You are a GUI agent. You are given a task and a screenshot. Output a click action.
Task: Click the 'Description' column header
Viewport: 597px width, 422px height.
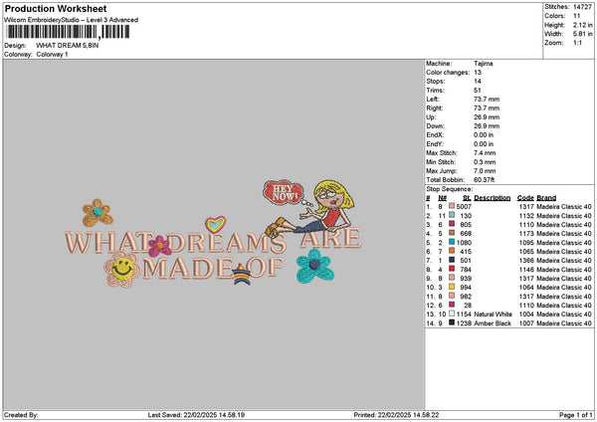[x=492, y=198]
